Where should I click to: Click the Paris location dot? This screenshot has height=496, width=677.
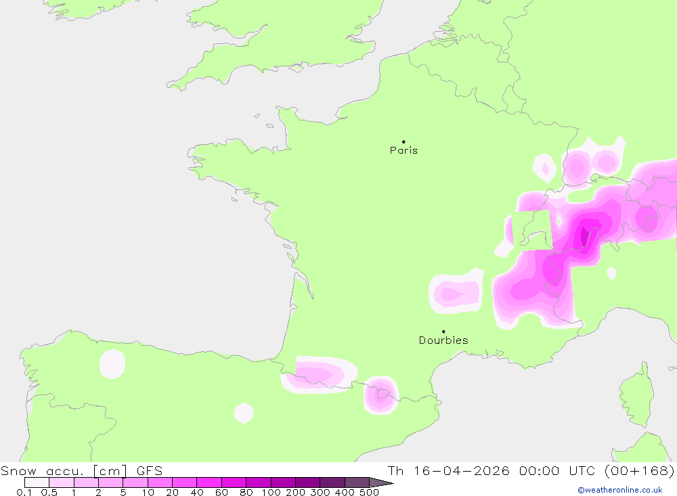tap(403, 141)
